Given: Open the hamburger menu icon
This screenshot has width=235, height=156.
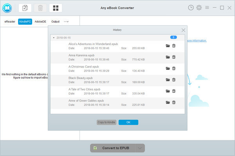Looking at the screenshot, I should [207, 7].
